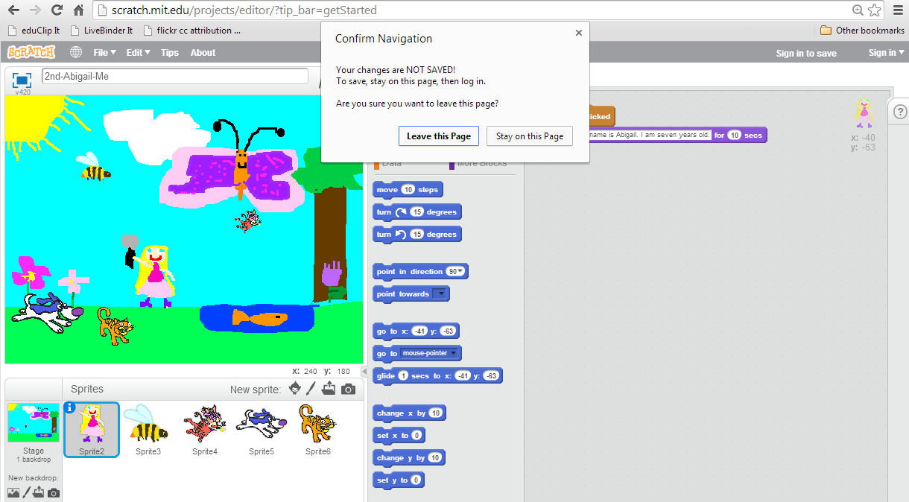Paint a new backdrop with the brush icon
Viewport: 909px width, 502px height.
pos(27,492)
